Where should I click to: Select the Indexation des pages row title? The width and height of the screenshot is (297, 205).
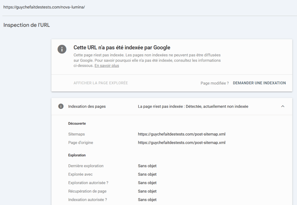click(x=87, y=106)
